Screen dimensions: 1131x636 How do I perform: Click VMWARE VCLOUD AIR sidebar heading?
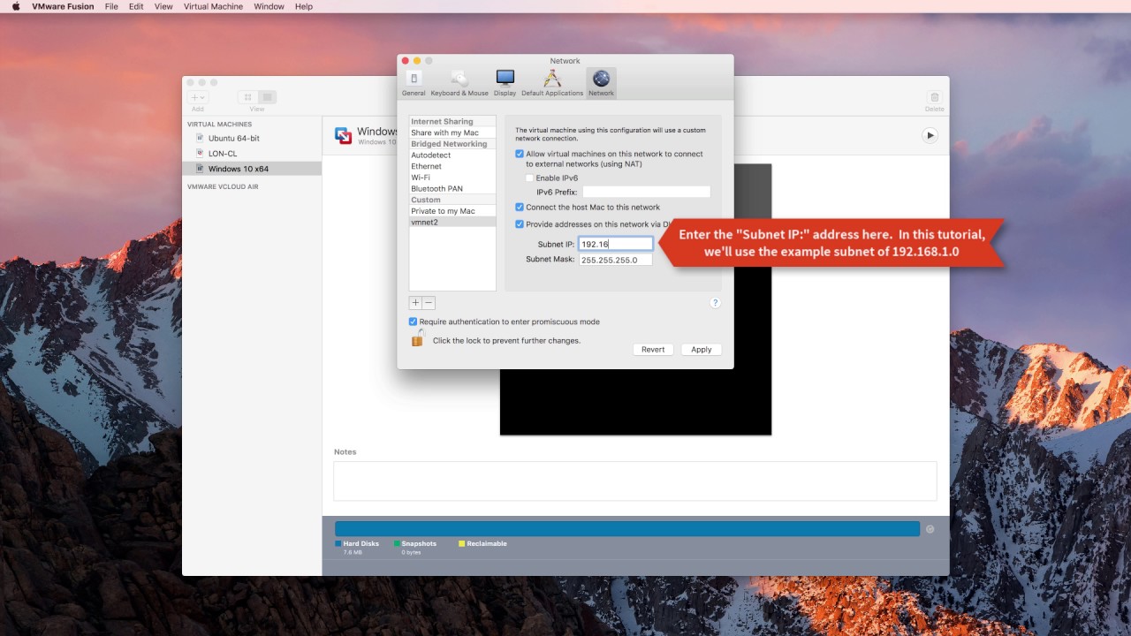(223, 187)
